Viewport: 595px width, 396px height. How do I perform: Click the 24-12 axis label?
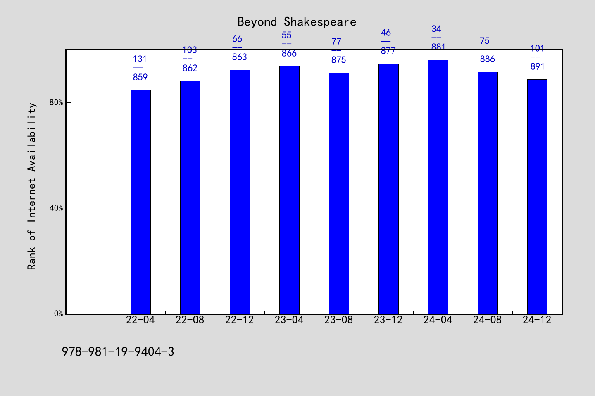[537, 320]
